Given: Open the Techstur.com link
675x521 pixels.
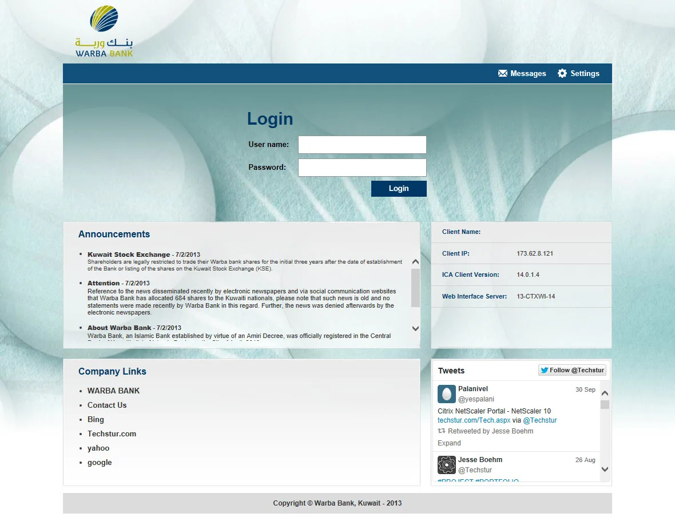Looking at the screenshot, I should tap(112, 433).
